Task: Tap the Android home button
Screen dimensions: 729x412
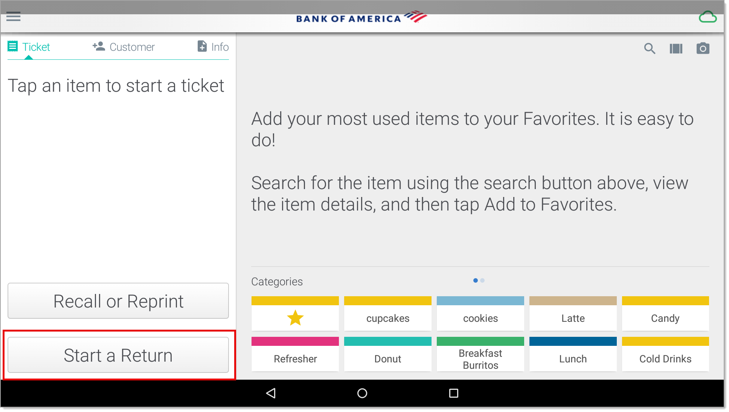Action: 362,393
